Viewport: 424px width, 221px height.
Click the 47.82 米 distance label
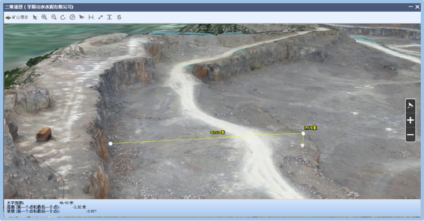pyautogui.click(x=218, y=133)
